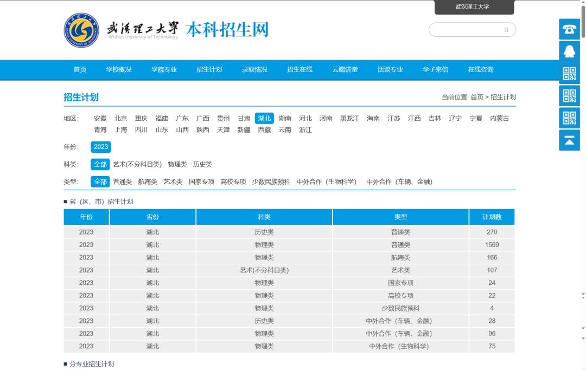
Task: Select 物理类 subject category filter
Action: click(x=177, y=165)
